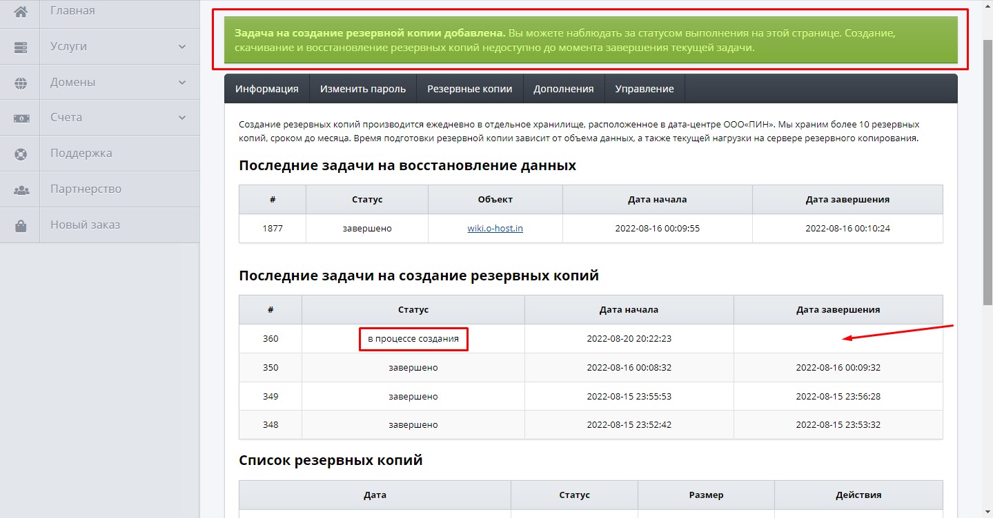Click the home icon beside Главная
This screenshot has width=993, height=518.
(x=21, y=11)
